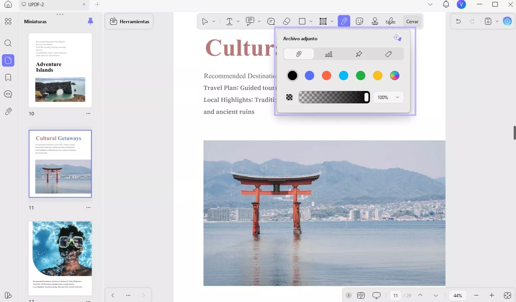The image size is (516, 302).
Task: Pick the black color swatch
Action: [x=292, y=75]
